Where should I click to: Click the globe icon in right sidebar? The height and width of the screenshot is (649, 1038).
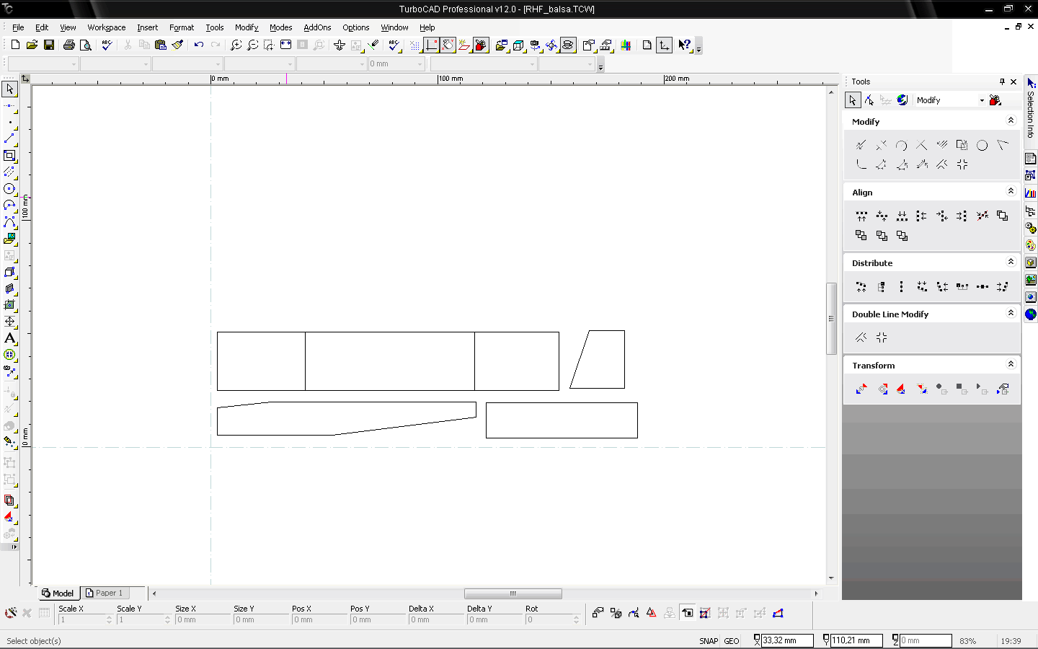(1031, 314)
